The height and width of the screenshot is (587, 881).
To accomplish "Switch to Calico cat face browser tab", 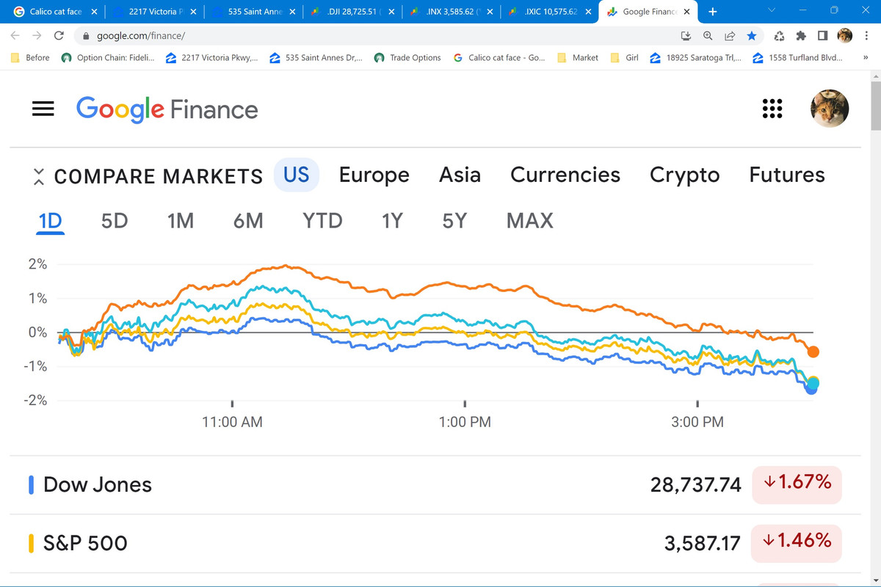I will 57,12.
